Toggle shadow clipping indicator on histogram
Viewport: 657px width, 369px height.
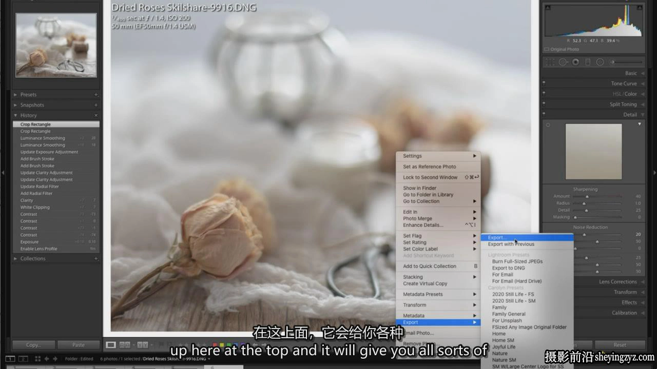click(548, 7)
